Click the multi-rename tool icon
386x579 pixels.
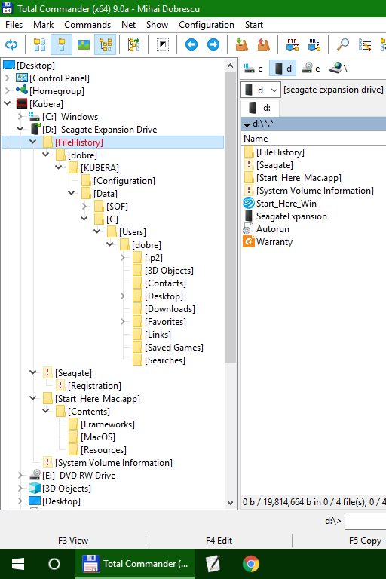tap(365, 44)
